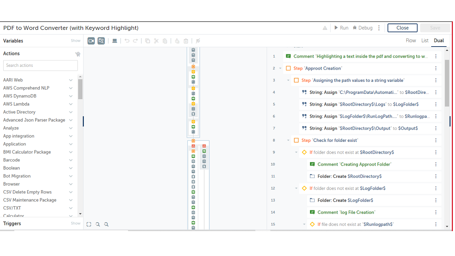Switch to the Flow view tab
Image resolution: width=455 pixels, height=256 pixels.
411,41
